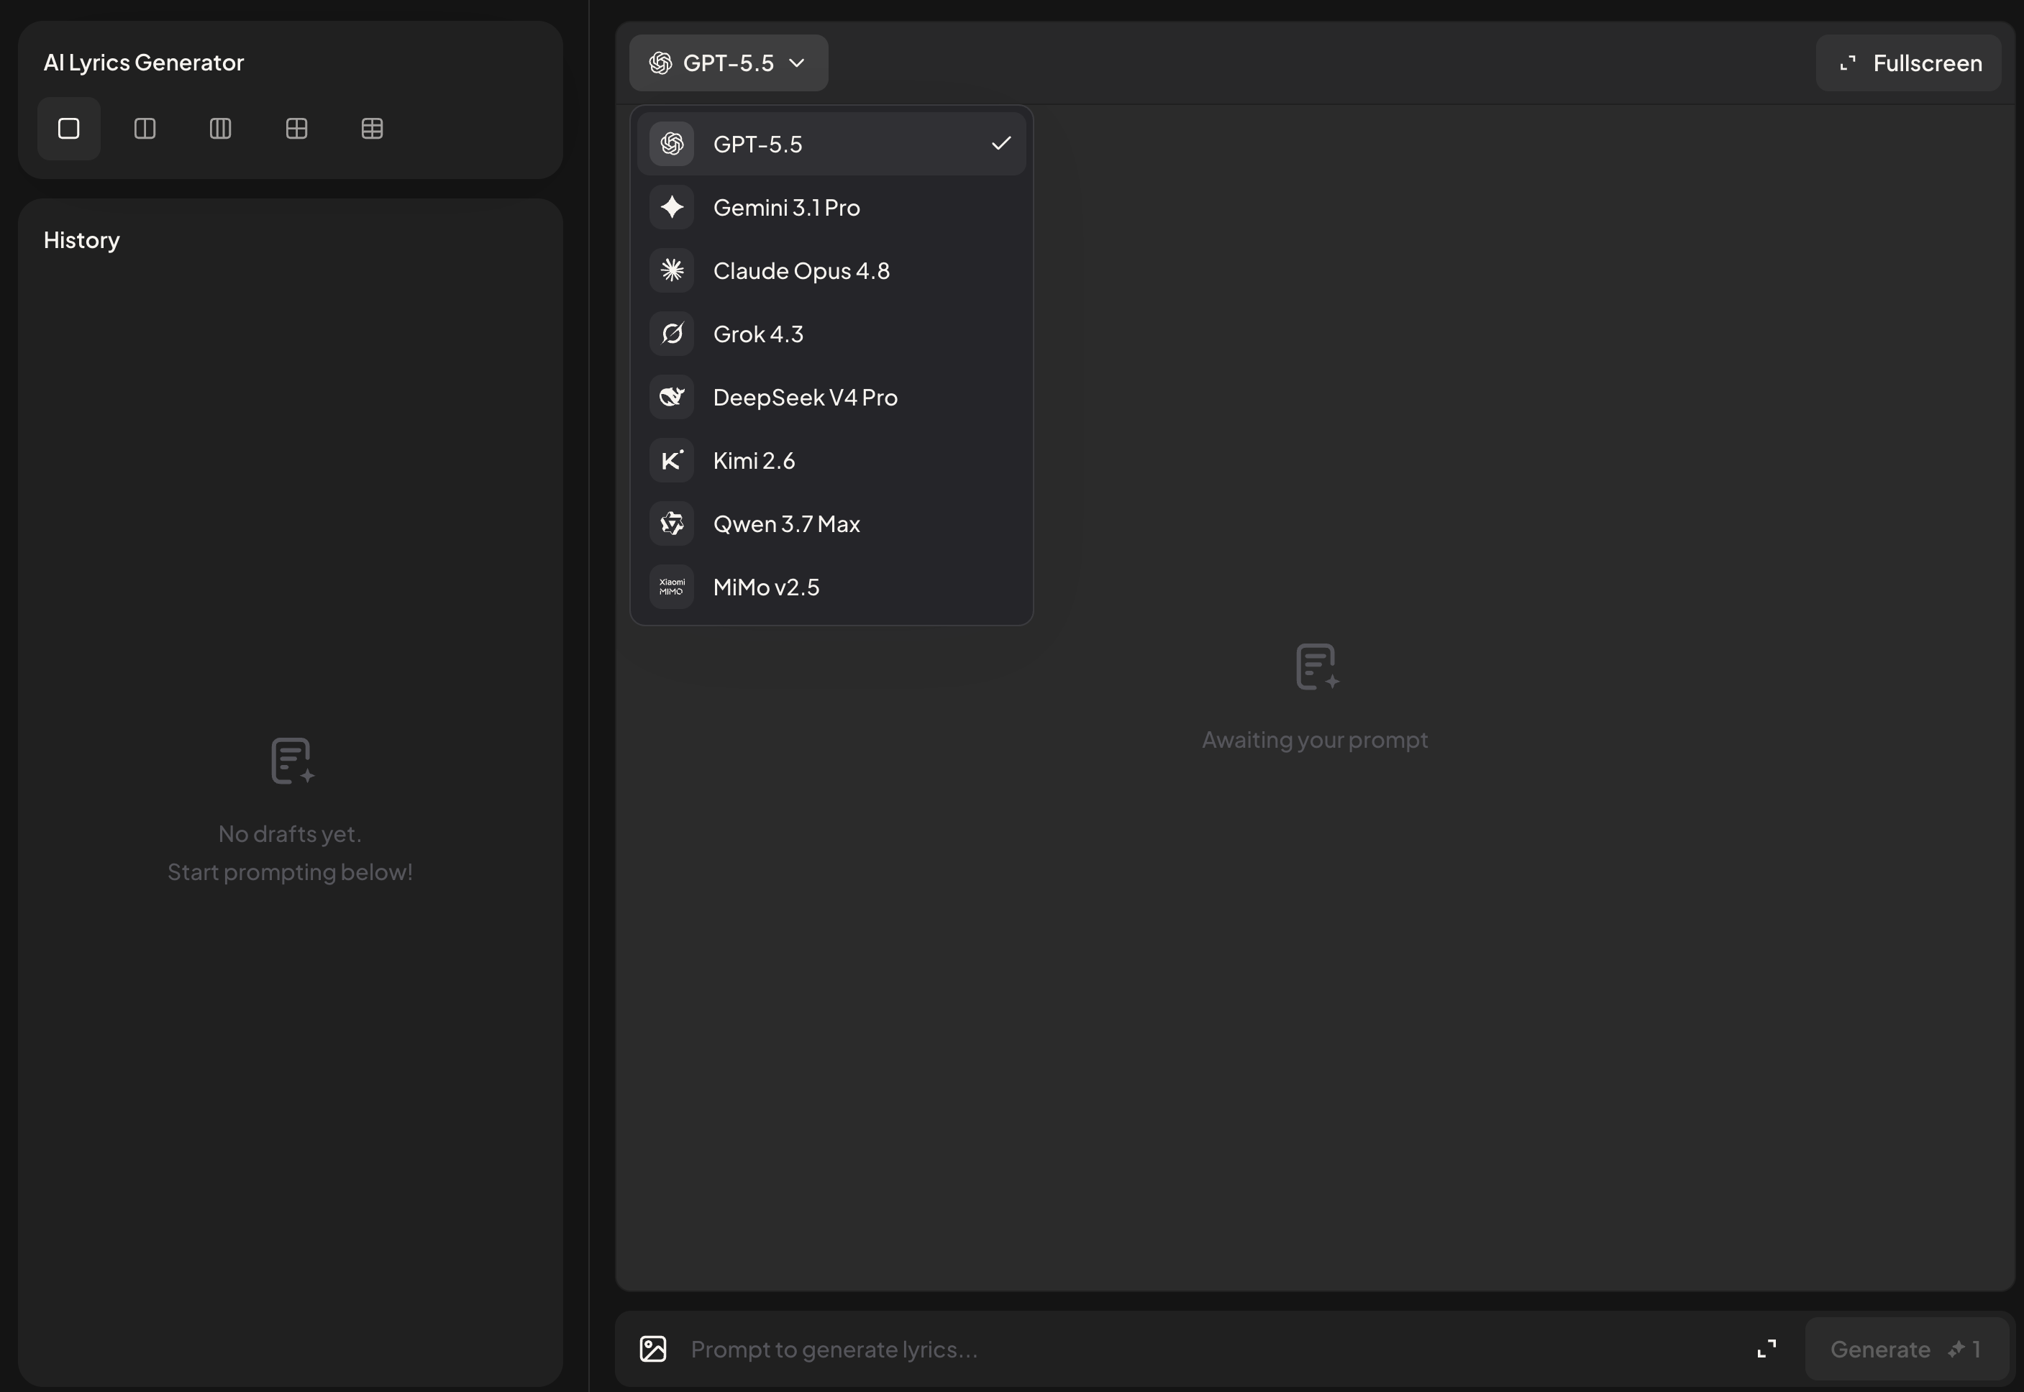Expand the prompt input box icon
Viewport: 2024px width, 1392px height.
(x=1767, y=1350)
